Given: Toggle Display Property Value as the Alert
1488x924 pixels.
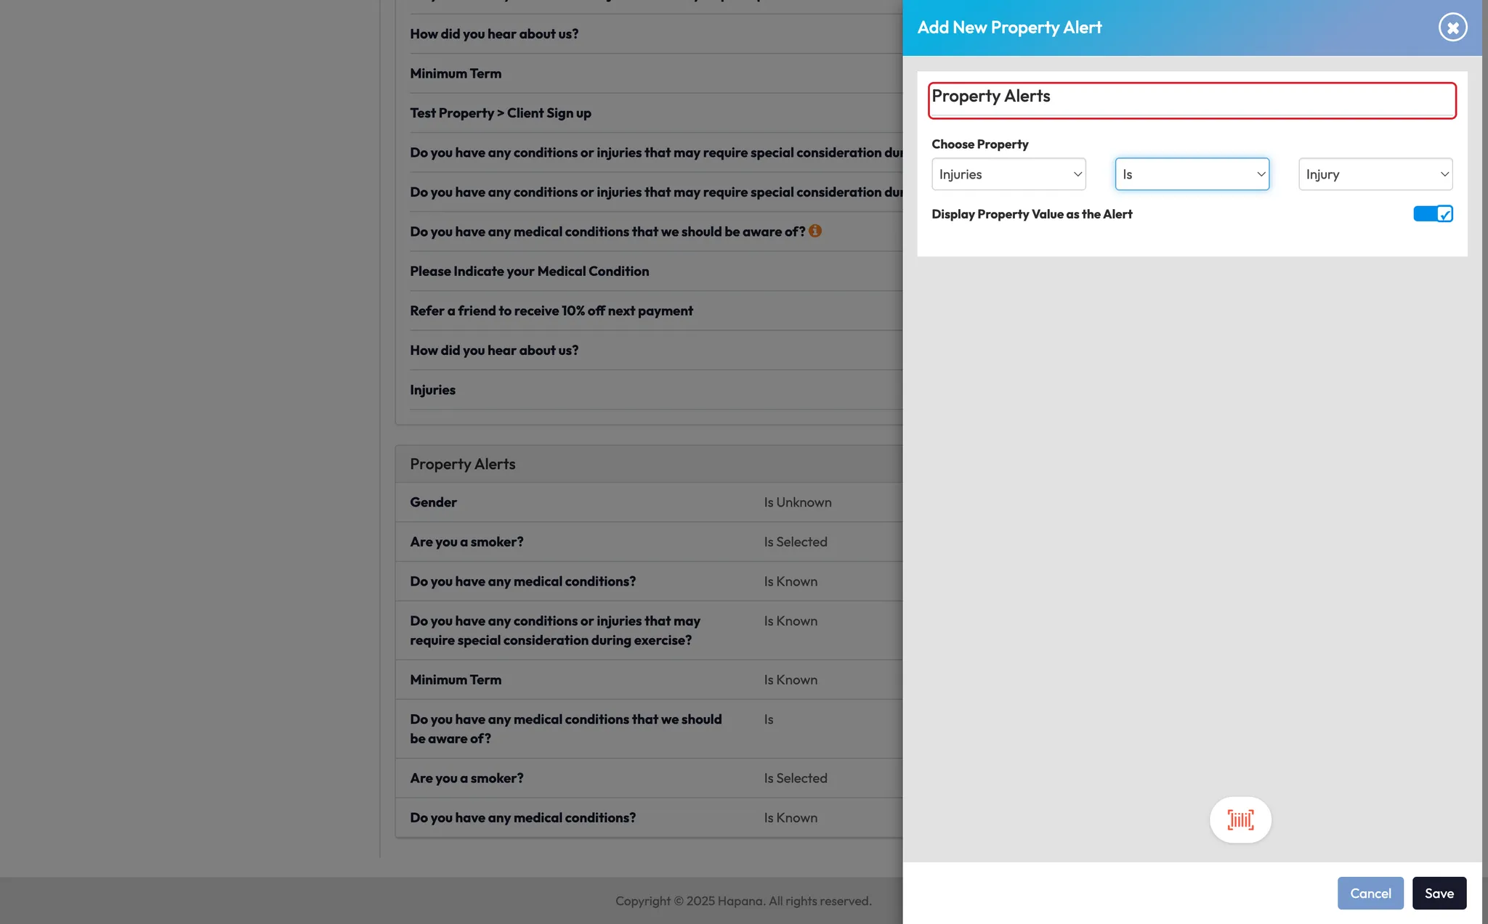Looking at the screenshot, I should (x=1432, y=214).
